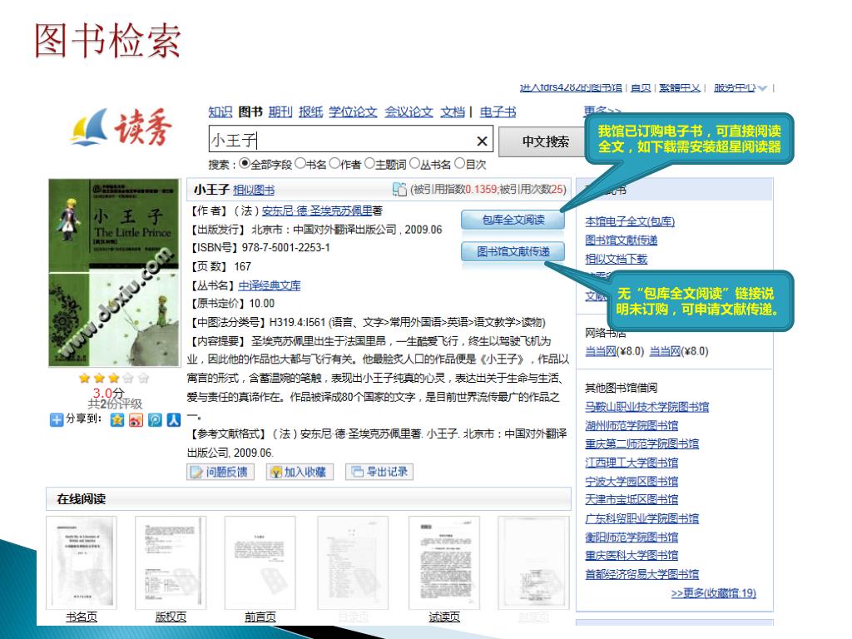Image resolution: width=852 pixels, height=639 pixels.
Task: Open the 试读页 preview thumbnail
Action: click(444, 563)
